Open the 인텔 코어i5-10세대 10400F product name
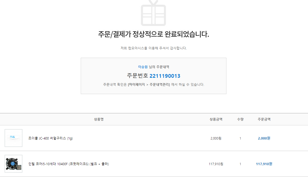This screenshot has height=182, width=308. (69, 164)
